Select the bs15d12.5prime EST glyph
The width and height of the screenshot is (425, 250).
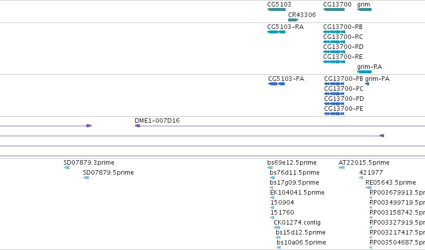click(x=278, y=238)
